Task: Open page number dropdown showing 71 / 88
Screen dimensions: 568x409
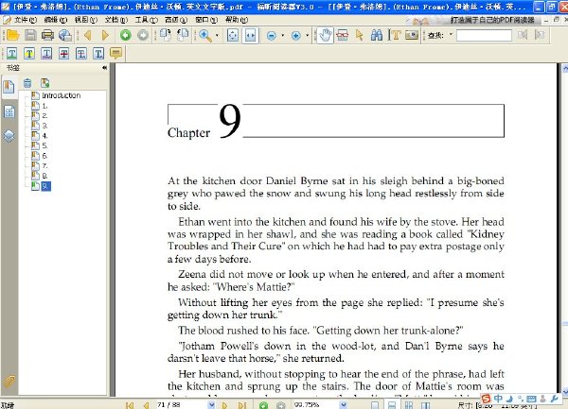Action: click(211, 405)
